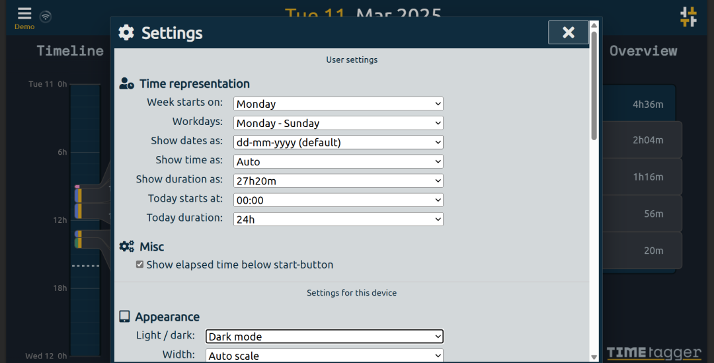This screenshot has width=714, height=363.
Task: Click the TimeTagger hashtag logo icon
Action: click(x=688, y=17)
